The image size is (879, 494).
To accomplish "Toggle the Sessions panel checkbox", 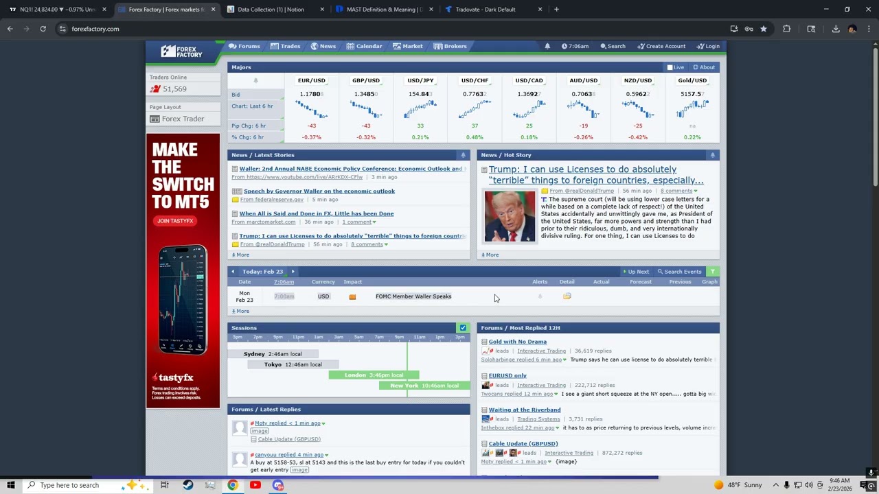I will [463, 328].
